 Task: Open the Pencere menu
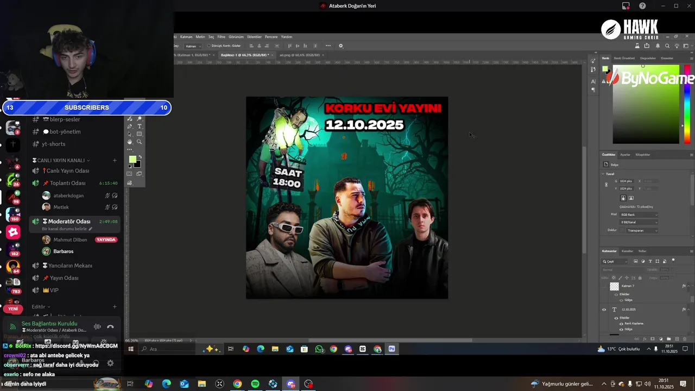click(271, 37)
